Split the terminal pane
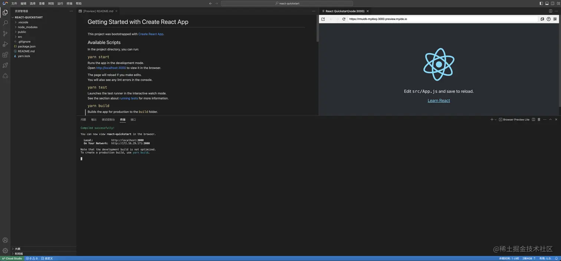Image resolution: width=561 pixels, height=261 pixels. coord(534,120)
